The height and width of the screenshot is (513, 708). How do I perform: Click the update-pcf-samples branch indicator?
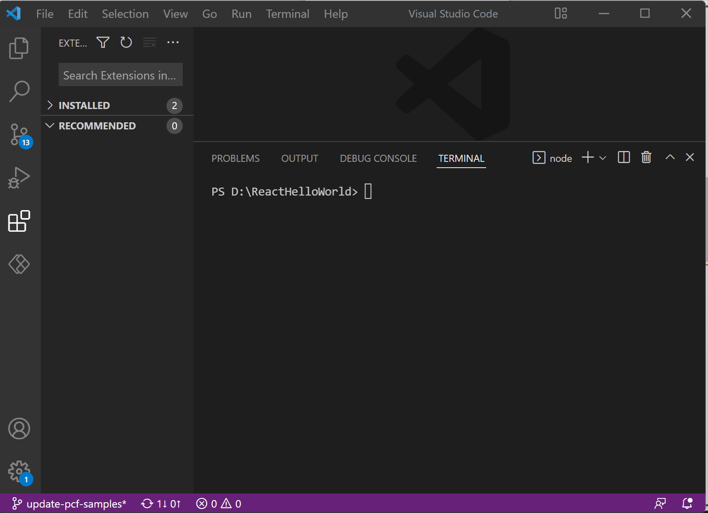tap(70, 503)
